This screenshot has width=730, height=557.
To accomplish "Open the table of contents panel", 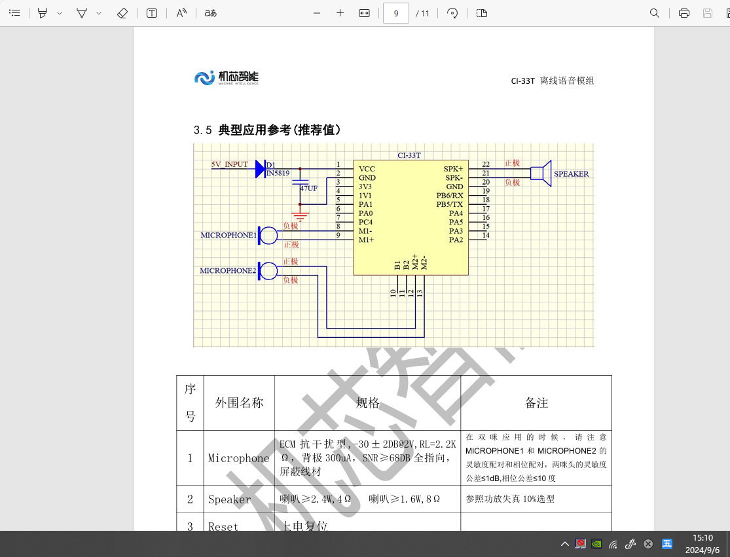I will (x=14, y=12).
